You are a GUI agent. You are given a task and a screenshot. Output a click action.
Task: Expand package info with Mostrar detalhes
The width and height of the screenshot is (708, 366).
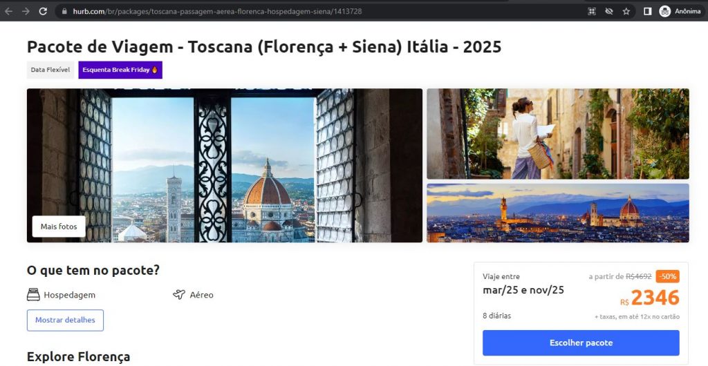pyautogui.click(x=65, y=320)
